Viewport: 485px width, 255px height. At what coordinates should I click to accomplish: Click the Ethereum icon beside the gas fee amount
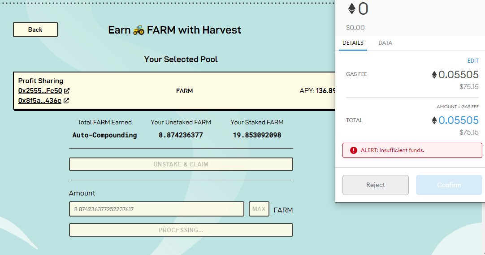click(x=434, y=75)
